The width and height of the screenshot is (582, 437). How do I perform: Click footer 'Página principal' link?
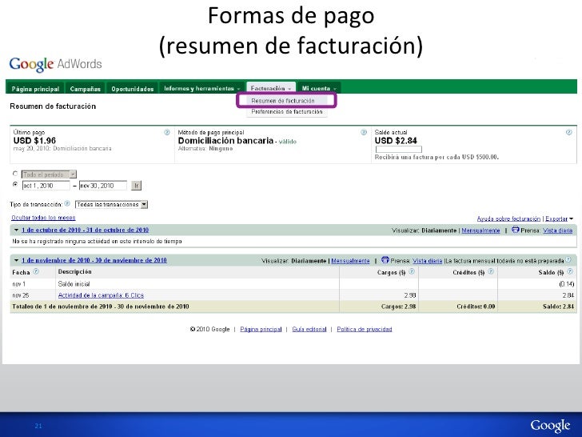(261, 329)
